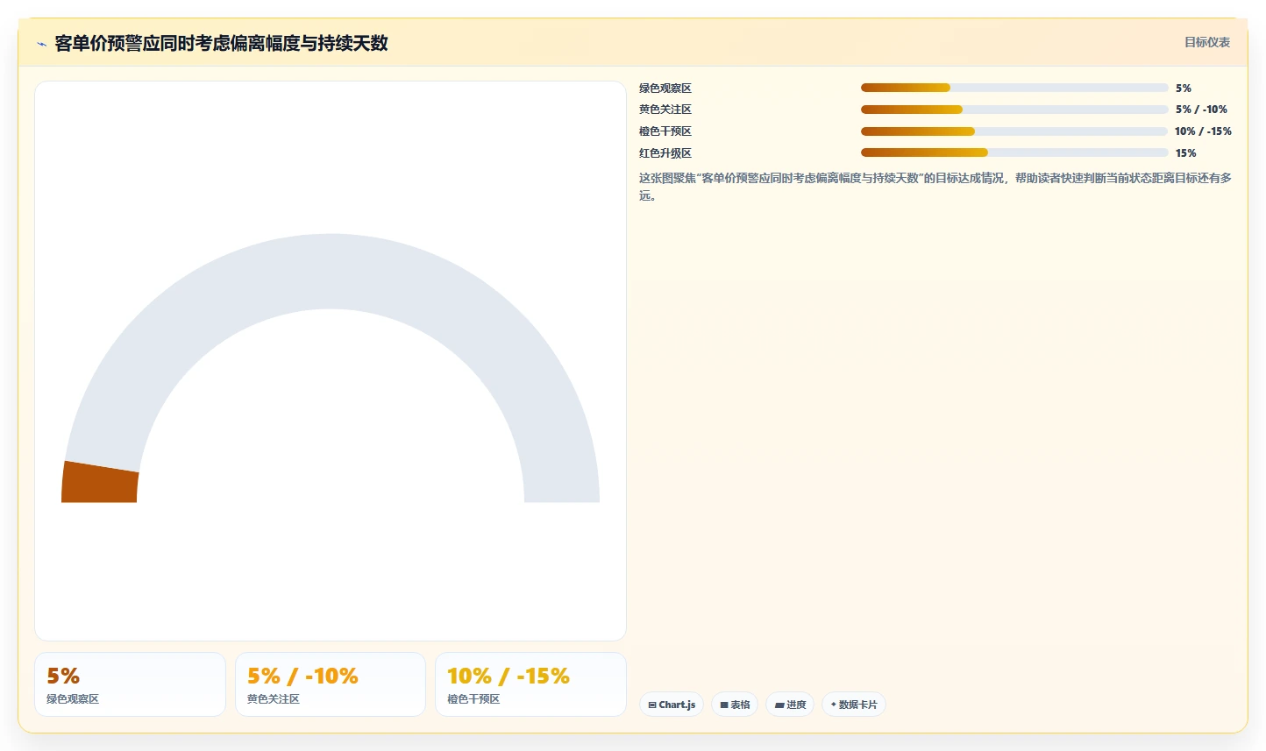Select the 黄色关注区 data card showing 5% / -10%
Image resolution: width=1266 pixels, height=751 pixels.
coord(331,684)
